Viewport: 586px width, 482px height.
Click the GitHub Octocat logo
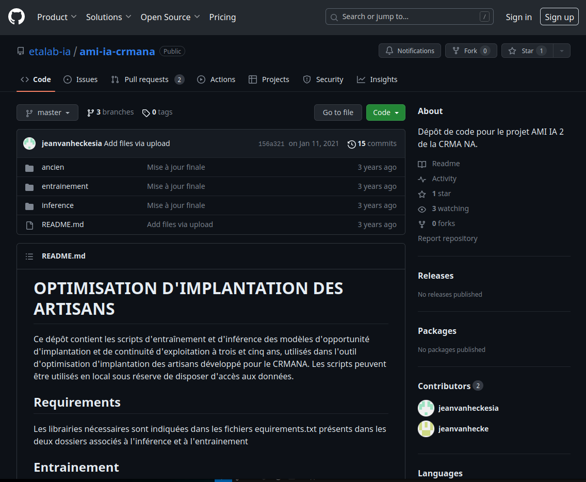[x=17, y=17]
